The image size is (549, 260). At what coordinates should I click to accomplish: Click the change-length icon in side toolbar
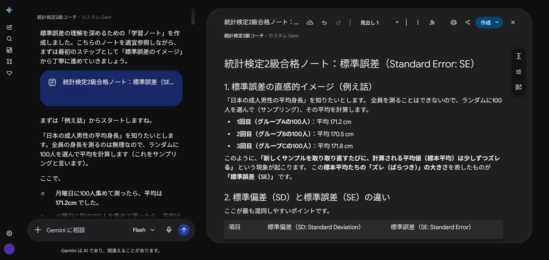tap(518, 56)
